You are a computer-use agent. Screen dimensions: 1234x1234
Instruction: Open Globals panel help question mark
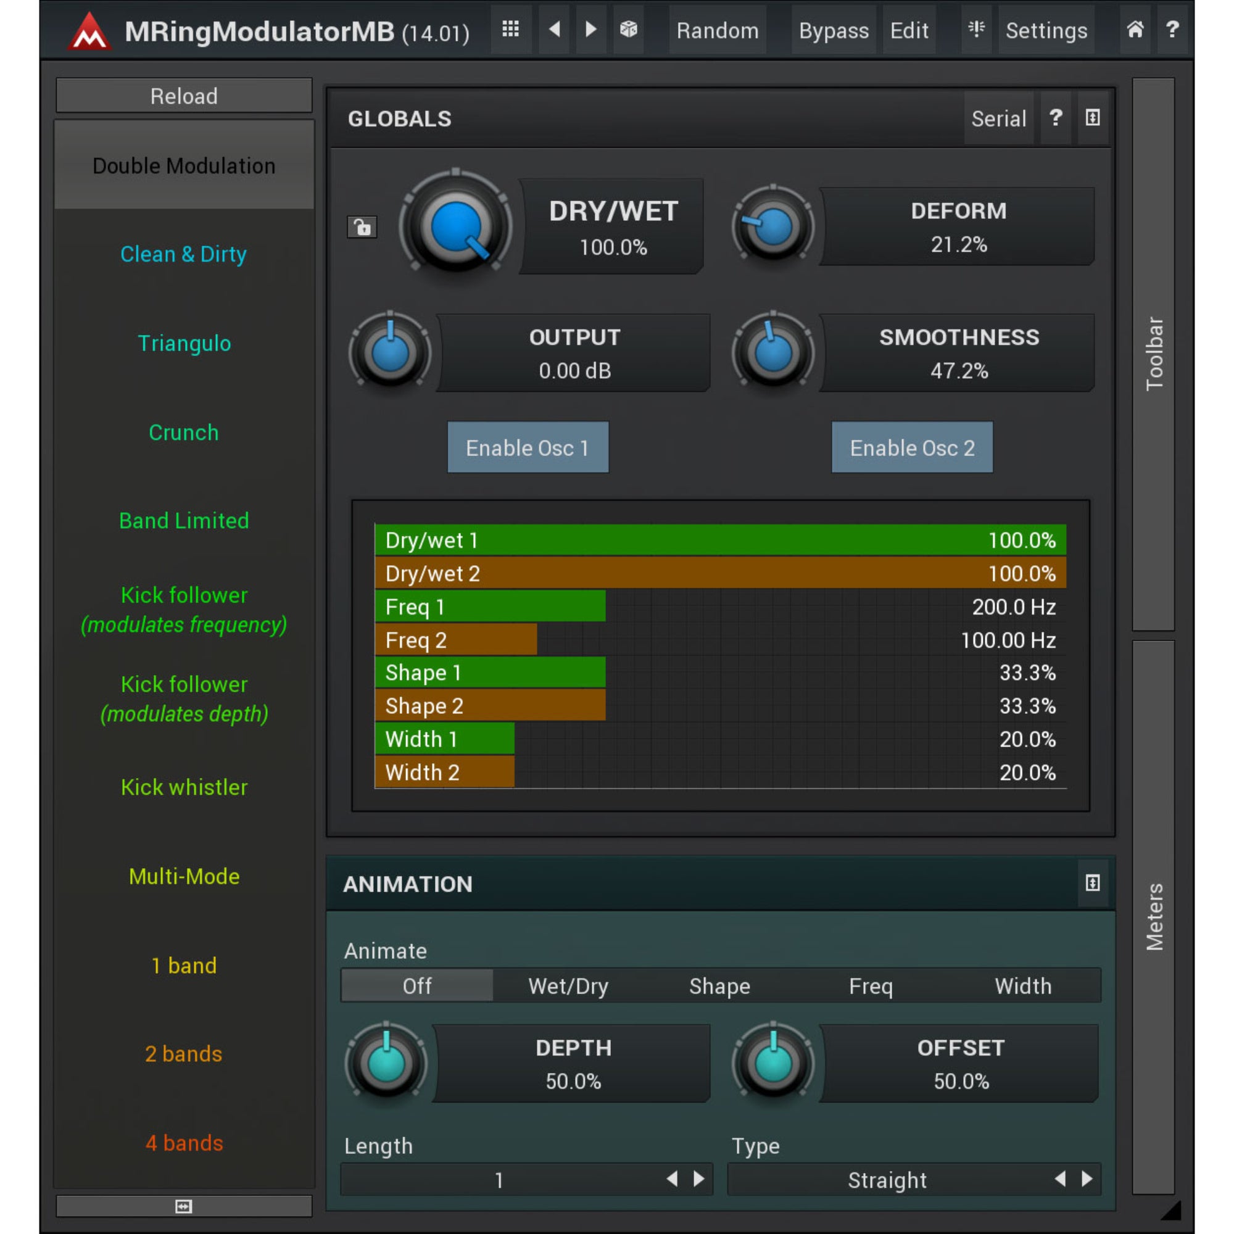click(1056, 118)
